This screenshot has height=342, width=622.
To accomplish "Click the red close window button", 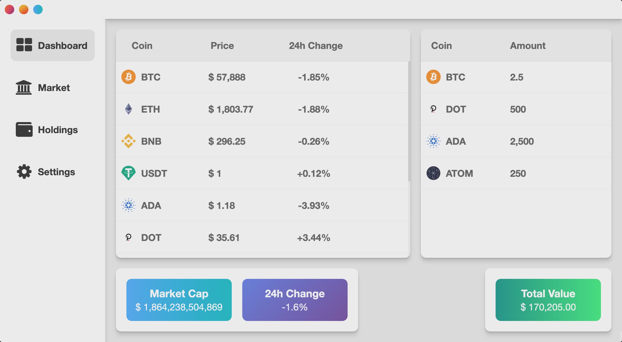I will (x=9, y=9).
